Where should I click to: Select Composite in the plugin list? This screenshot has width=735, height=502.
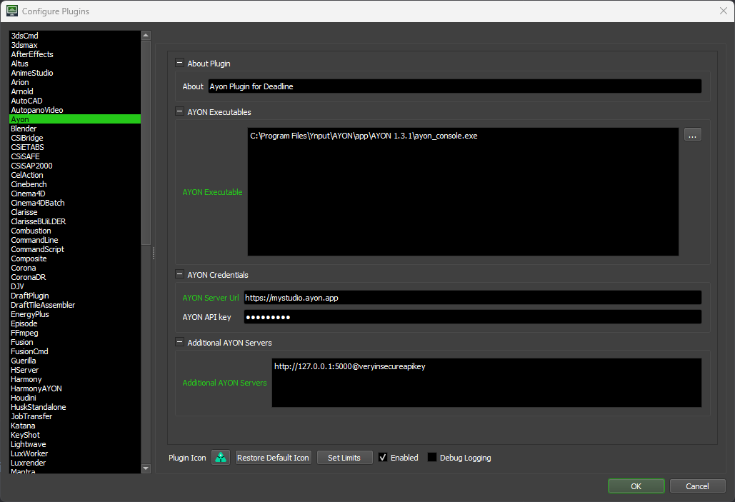[75, 258]
